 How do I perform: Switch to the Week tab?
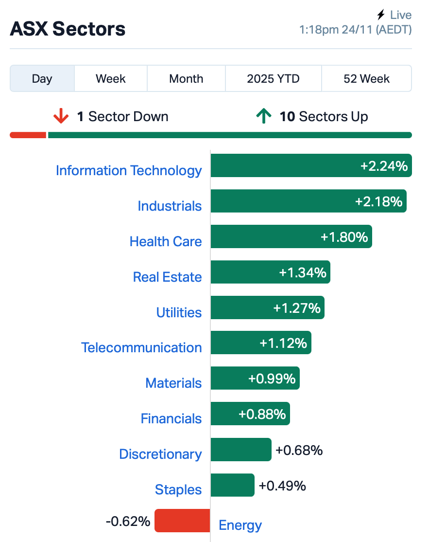(x=111, y=79)
